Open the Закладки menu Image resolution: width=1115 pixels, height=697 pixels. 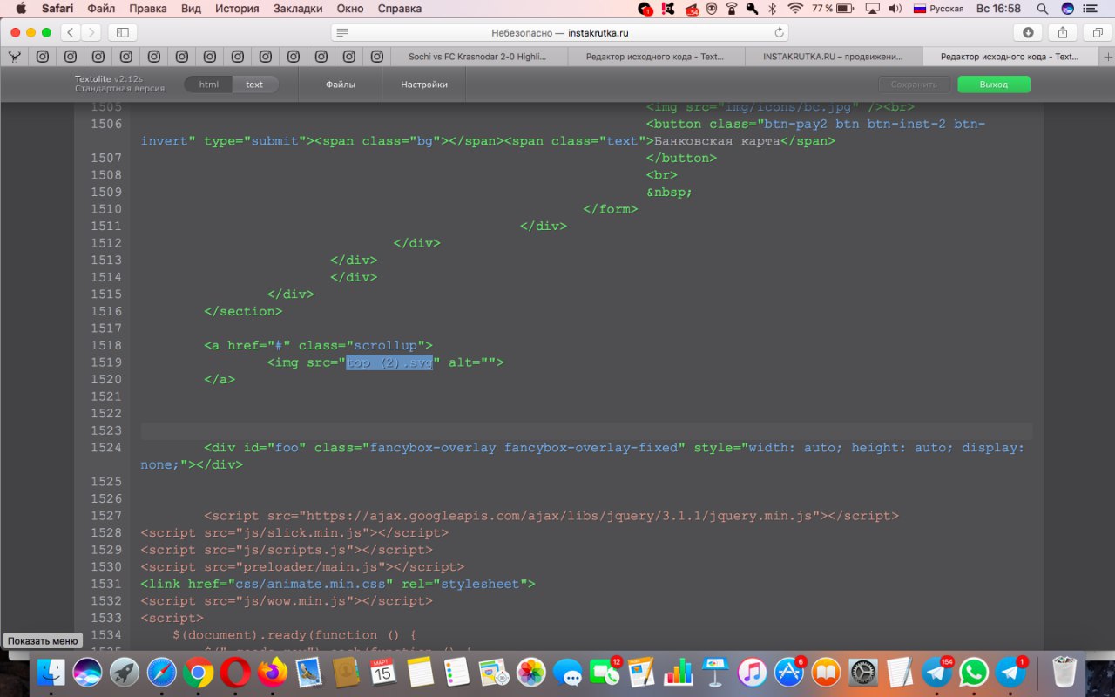[x=298, y=9]
